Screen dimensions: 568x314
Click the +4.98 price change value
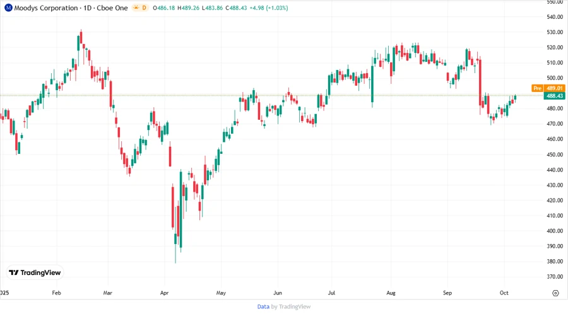click(264, 8)
